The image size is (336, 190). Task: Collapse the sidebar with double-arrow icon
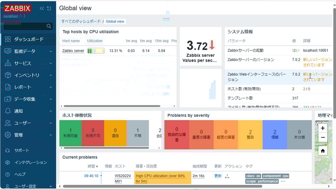[42, 8]
